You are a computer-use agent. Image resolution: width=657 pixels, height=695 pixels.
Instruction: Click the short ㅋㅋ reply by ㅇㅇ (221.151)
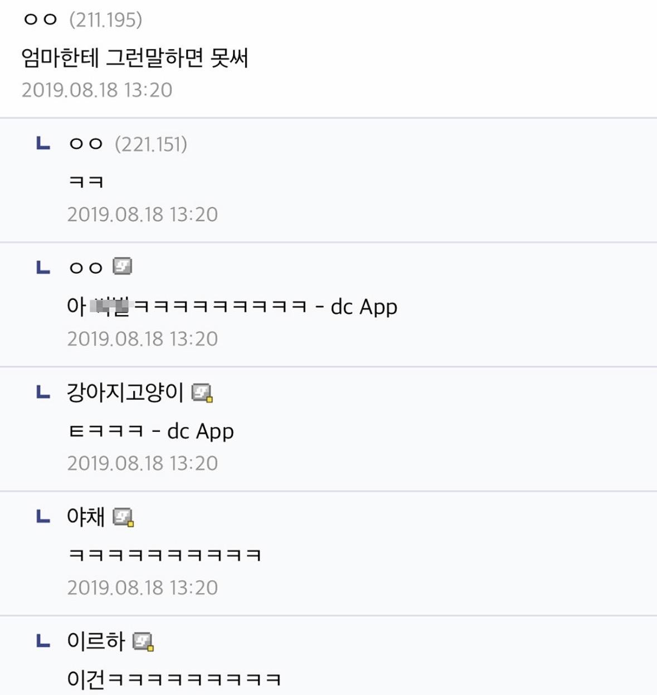coord(86,182)
